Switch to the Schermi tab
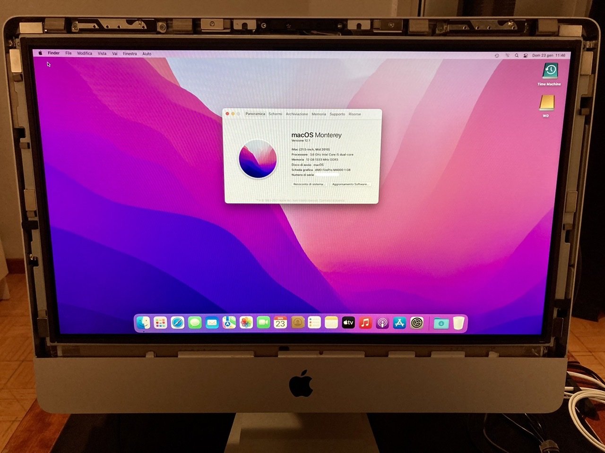605x453 pixels. [x=276, y=114]
